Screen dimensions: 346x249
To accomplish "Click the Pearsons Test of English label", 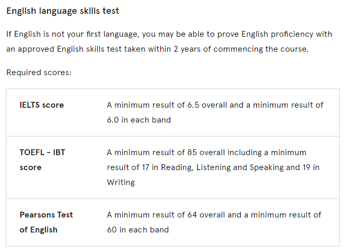I will 46,222.
